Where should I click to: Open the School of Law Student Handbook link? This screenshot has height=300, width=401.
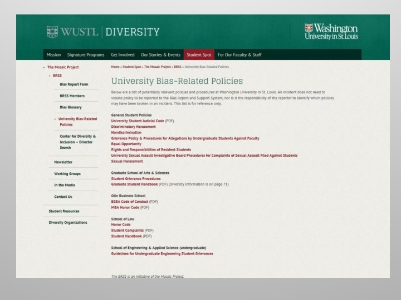click(x=126, y=236)
